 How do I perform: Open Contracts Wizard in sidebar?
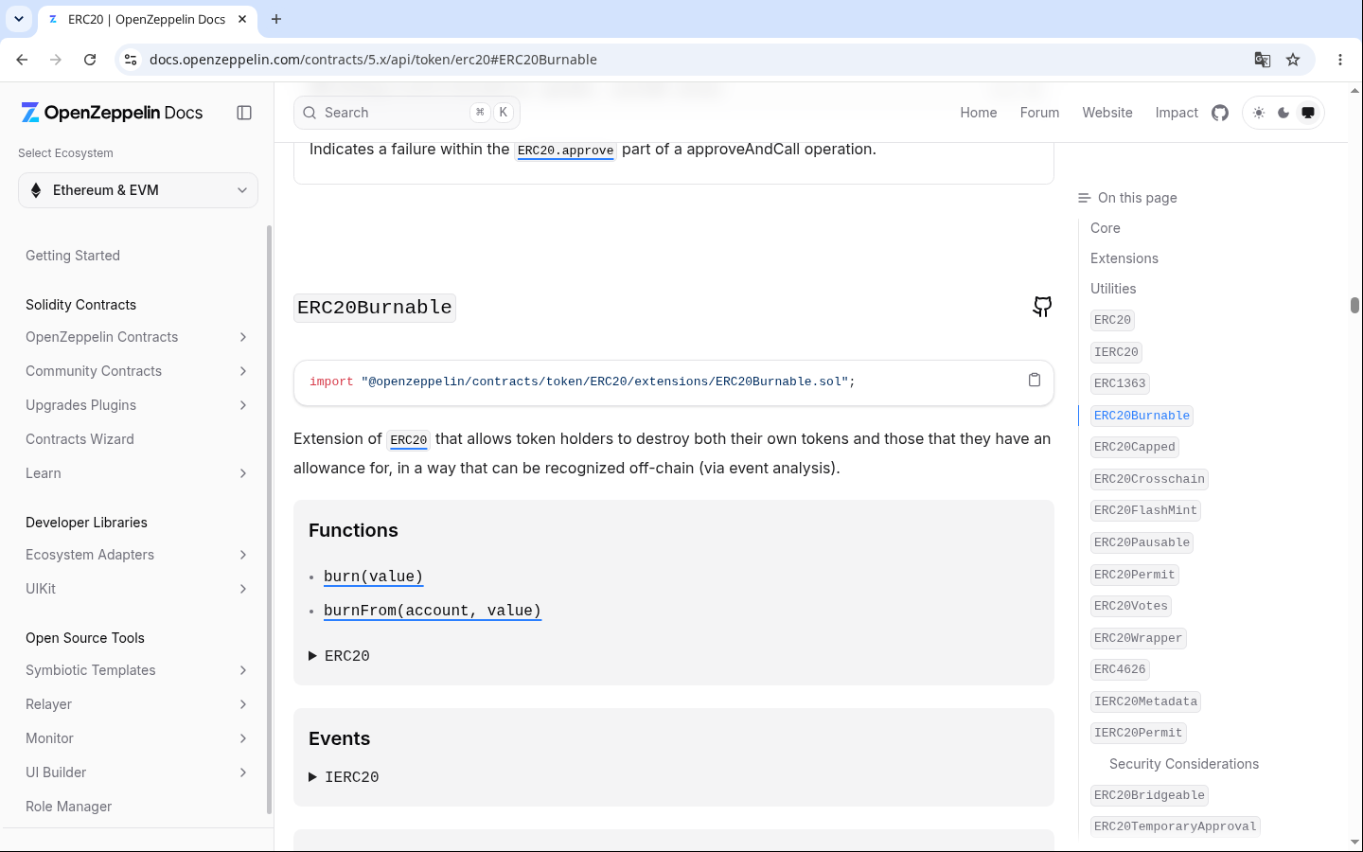[x=80, y=439]
